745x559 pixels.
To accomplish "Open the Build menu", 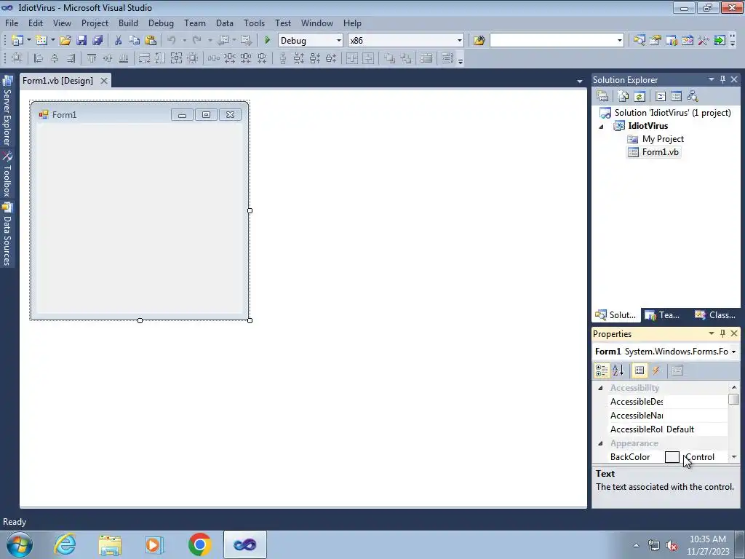I will (128, 23).
